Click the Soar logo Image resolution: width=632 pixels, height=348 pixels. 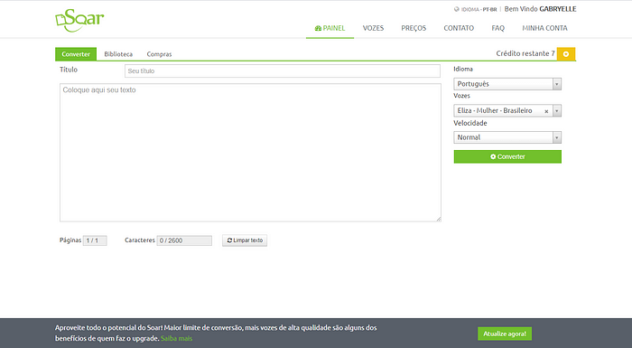pos(79,20)
